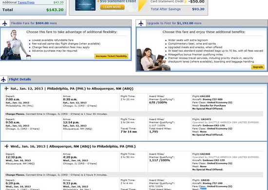Image resolution: width=268 pixels, height=190 pixels.
Task: Click the Total After Savings $93.20 amount
Action: (x=198, y=9)
